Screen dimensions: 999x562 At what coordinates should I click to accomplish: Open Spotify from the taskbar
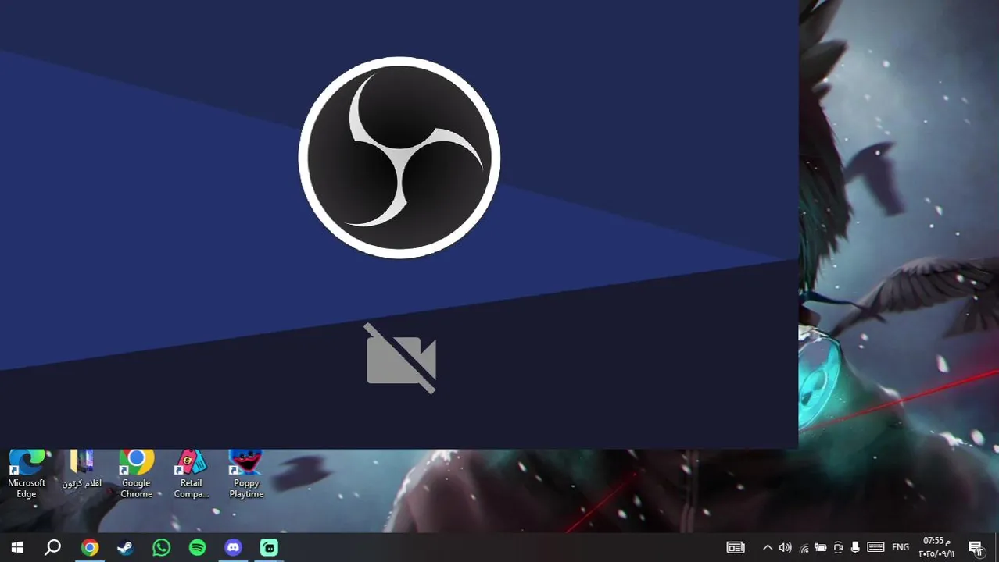[197, 547]
